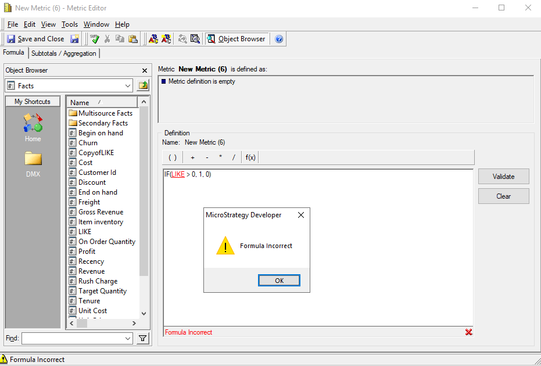Open the Tools menu
541x366 pixels.
70,24
